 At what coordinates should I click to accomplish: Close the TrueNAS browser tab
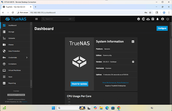pyautogui.click(x=31, y=7)
